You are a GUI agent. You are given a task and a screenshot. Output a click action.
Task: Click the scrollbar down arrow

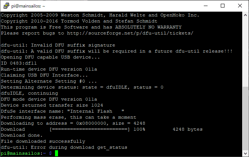tap(246, 154)
